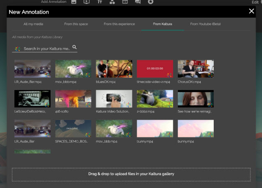Pick the ChorusOK1.mp4 thumbnail
This screenshot has width=262, height=188.
point(196,69)
